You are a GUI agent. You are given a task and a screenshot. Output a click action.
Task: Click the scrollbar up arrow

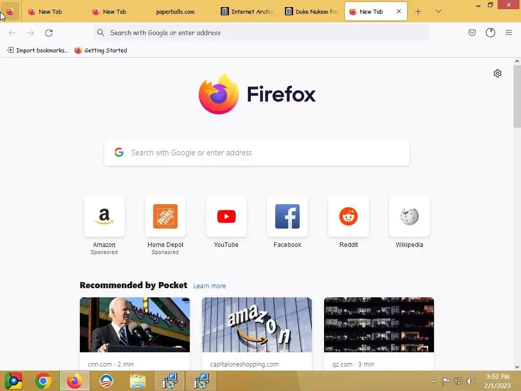point(517,61)
